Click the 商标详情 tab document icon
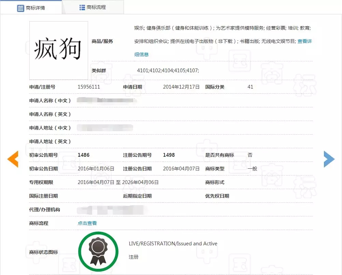Screen dimensions: 342x275 (21, 7)
